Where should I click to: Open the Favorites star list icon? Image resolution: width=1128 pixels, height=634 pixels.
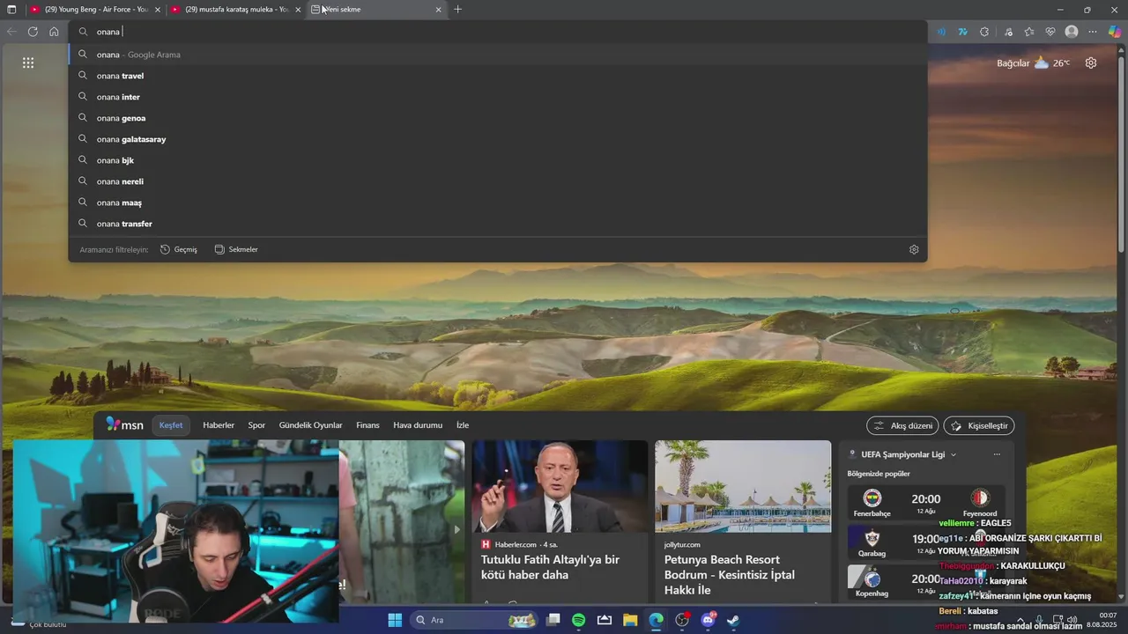tap(1029, 32)
